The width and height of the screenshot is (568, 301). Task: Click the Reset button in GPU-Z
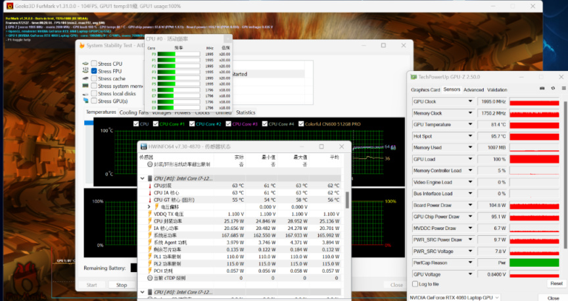[x=556, y=283]
